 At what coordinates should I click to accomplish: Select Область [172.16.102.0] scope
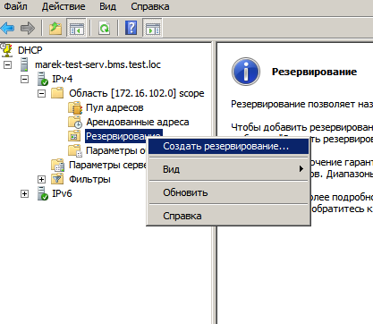point(137,93)
